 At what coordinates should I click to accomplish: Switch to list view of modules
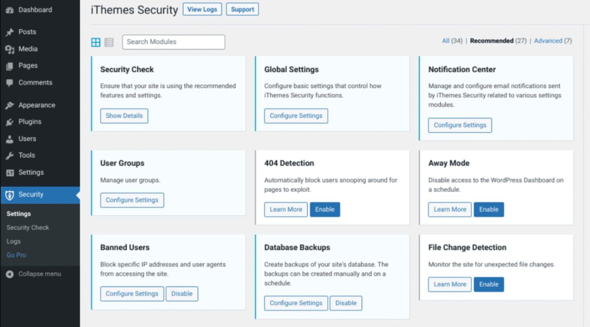109,42
